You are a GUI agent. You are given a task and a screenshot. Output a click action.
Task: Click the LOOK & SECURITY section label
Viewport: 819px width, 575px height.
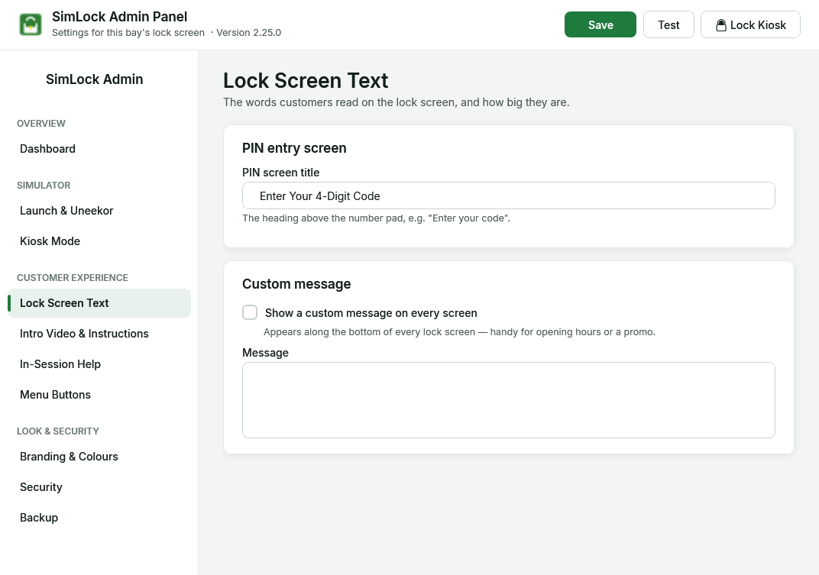coord(57,431)
